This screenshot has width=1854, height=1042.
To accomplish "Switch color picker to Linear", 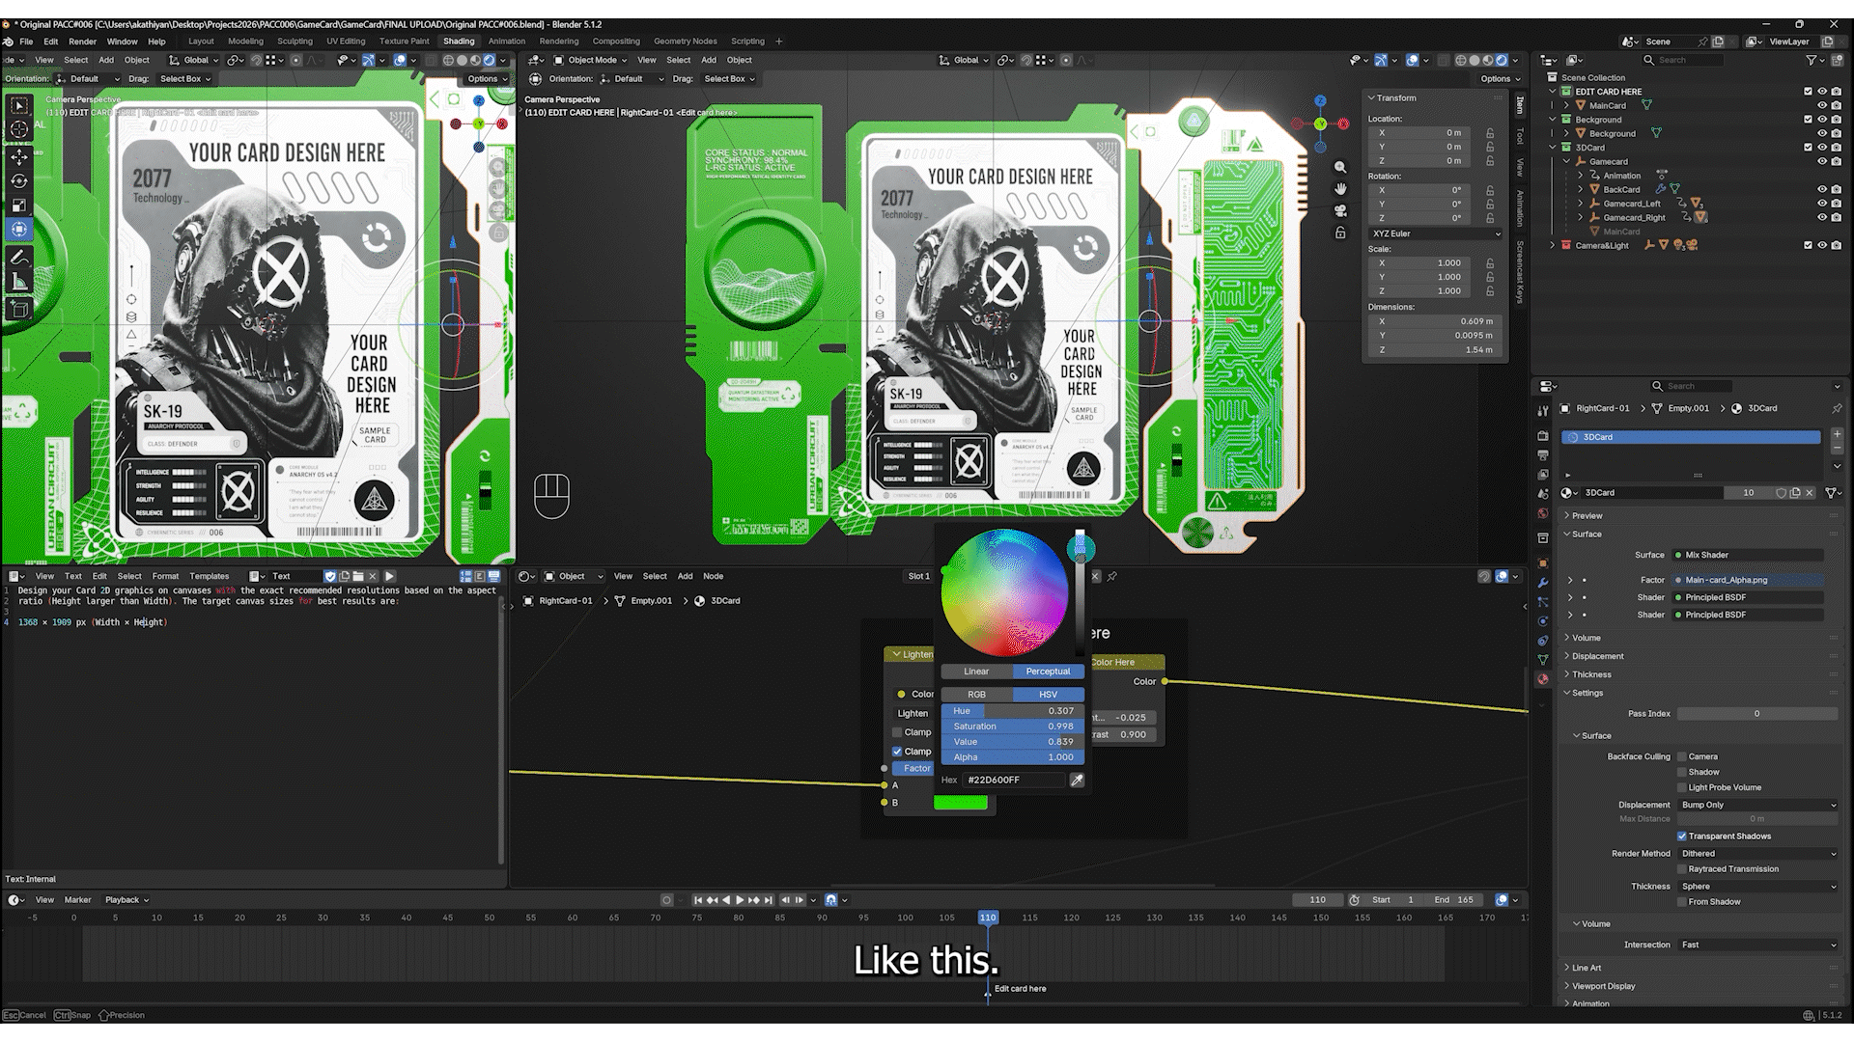I will (x=976, y=672).
